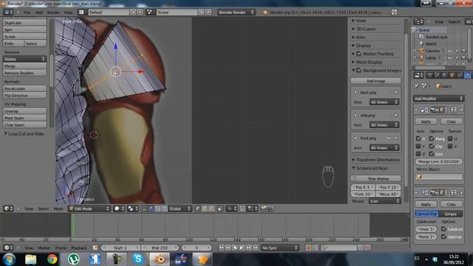Image resolution: width=473 pixels, height=266 pixels.
Task: Toggle the Motion Tracking checkbox
Action: click(358, 54)
